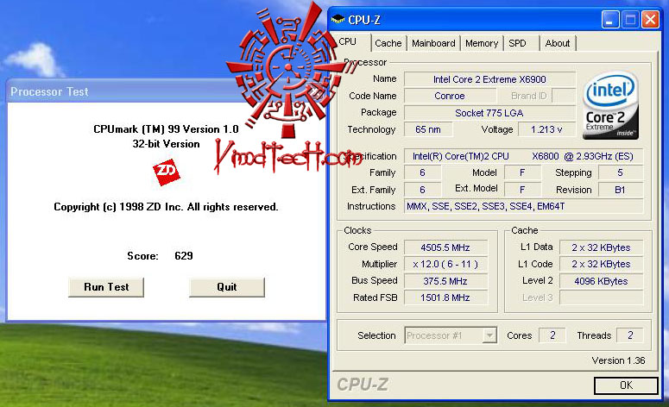Click the Rated FSB value '1501.8 MHz'

click(445, 297)
